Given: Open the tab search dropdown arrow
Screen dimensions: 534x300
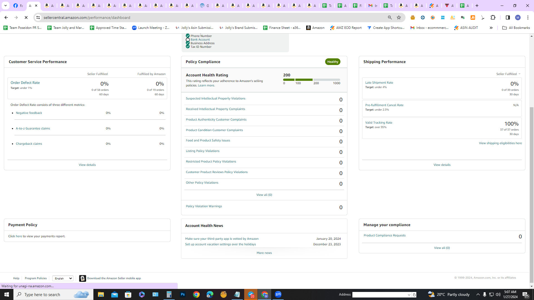Looking at the screenshot, I should (5, 6).
